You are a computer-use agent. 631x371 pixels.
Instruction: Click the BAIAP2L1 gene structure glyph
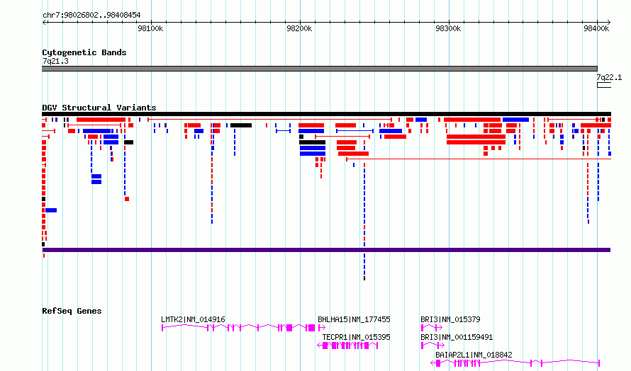tap(515, 363)
